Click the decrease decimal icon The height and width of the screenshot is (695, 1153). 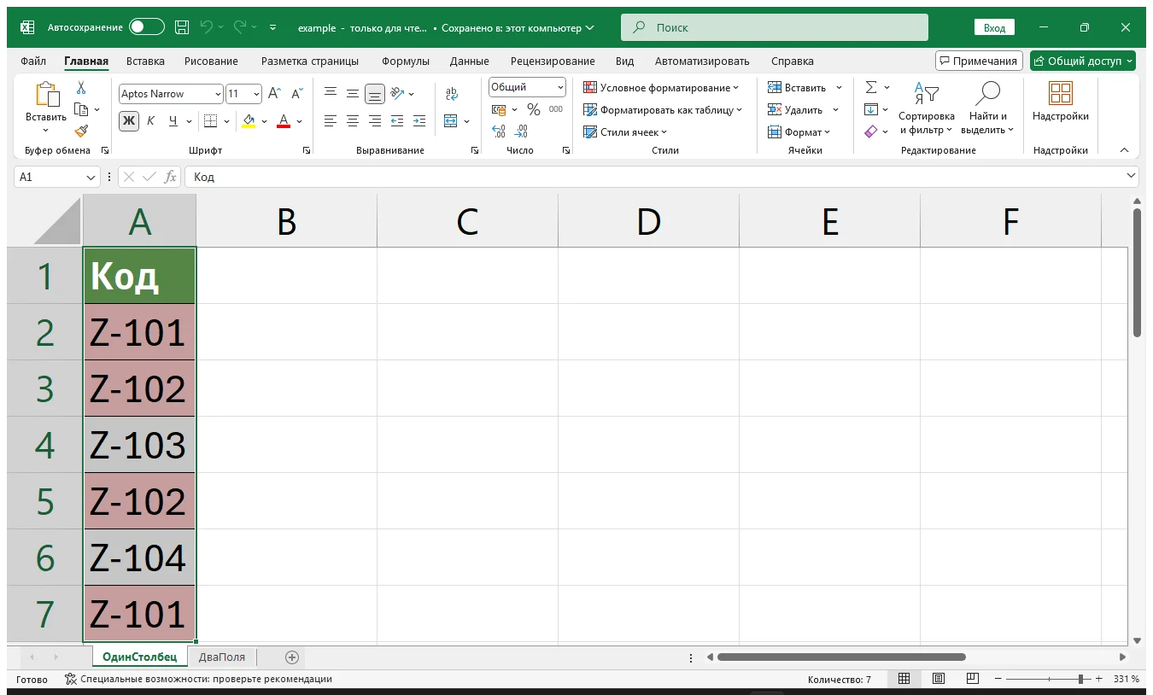tap(522, 131)
